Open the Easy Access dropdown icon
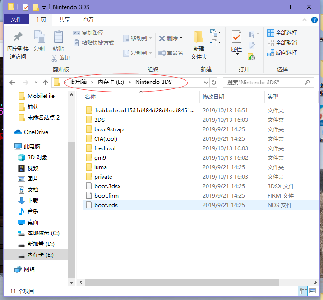The image size is (323, 300). tap(216, 43)
